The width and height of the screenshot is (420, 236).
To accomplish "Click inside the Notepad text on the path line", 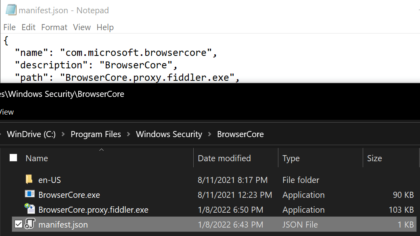I will tap(127, 78).
